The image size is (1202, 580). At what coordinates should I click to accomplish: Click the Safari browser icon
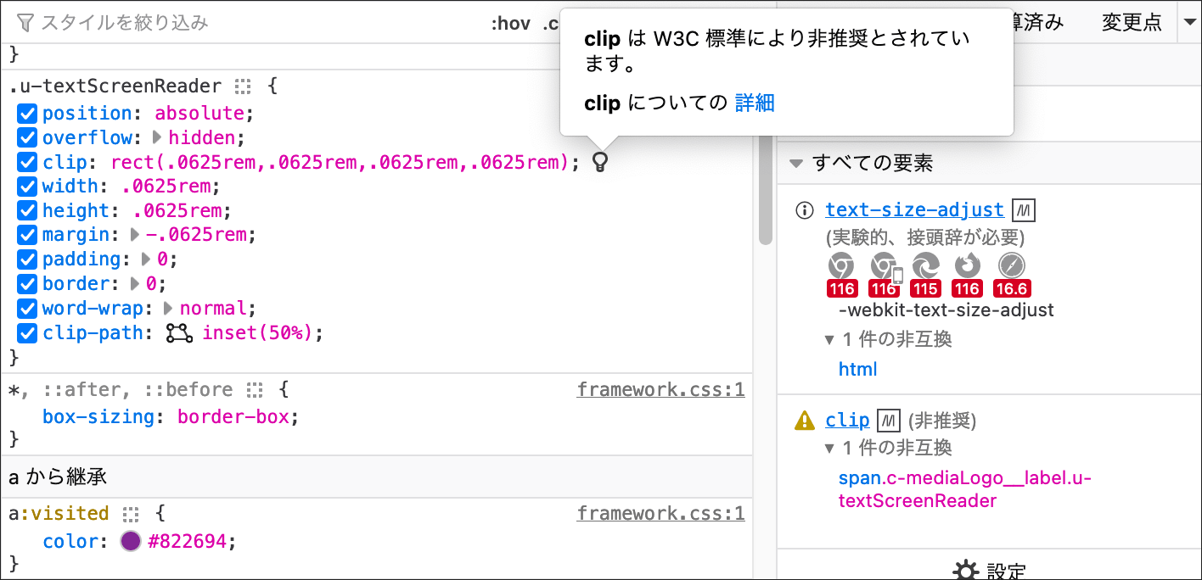[x=1012, y=266]
